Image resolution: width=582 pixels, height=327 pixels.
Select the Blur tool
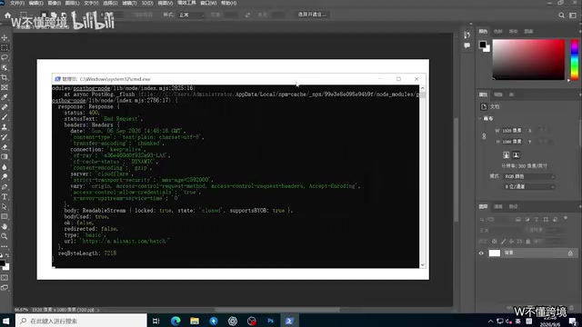pyautogui.click(x=5, y=167)
